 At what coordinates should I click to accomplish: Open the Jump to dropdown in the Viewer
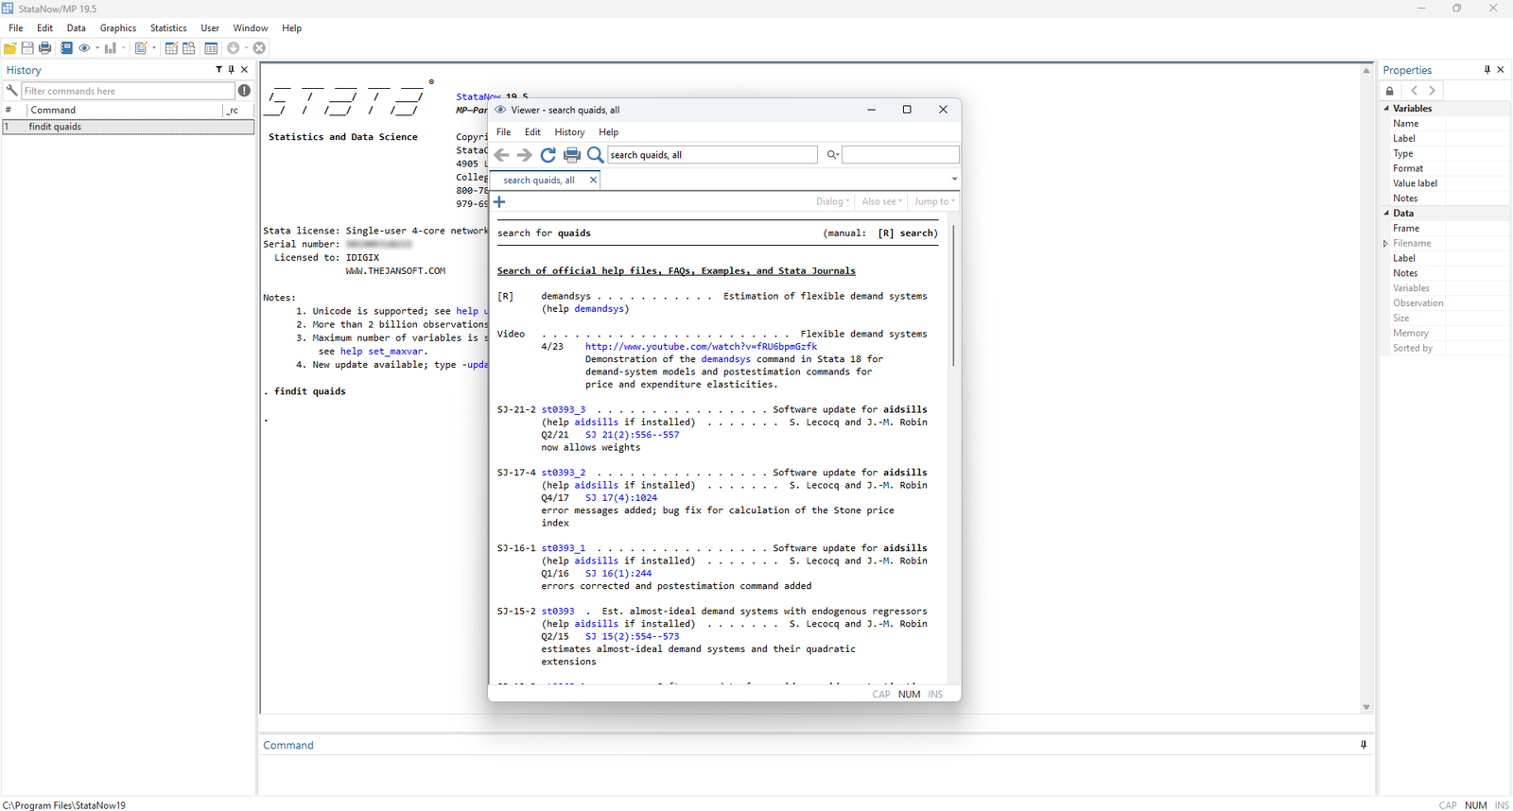[934, 201]
